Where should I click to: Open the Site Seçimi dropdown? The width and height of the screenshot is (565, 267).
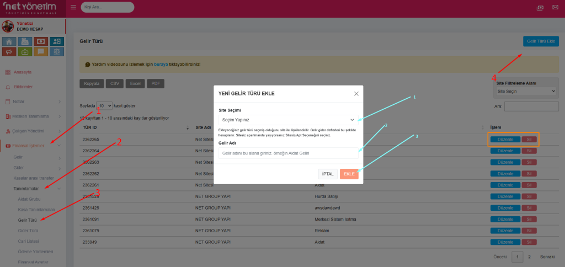tap(288, 119)
